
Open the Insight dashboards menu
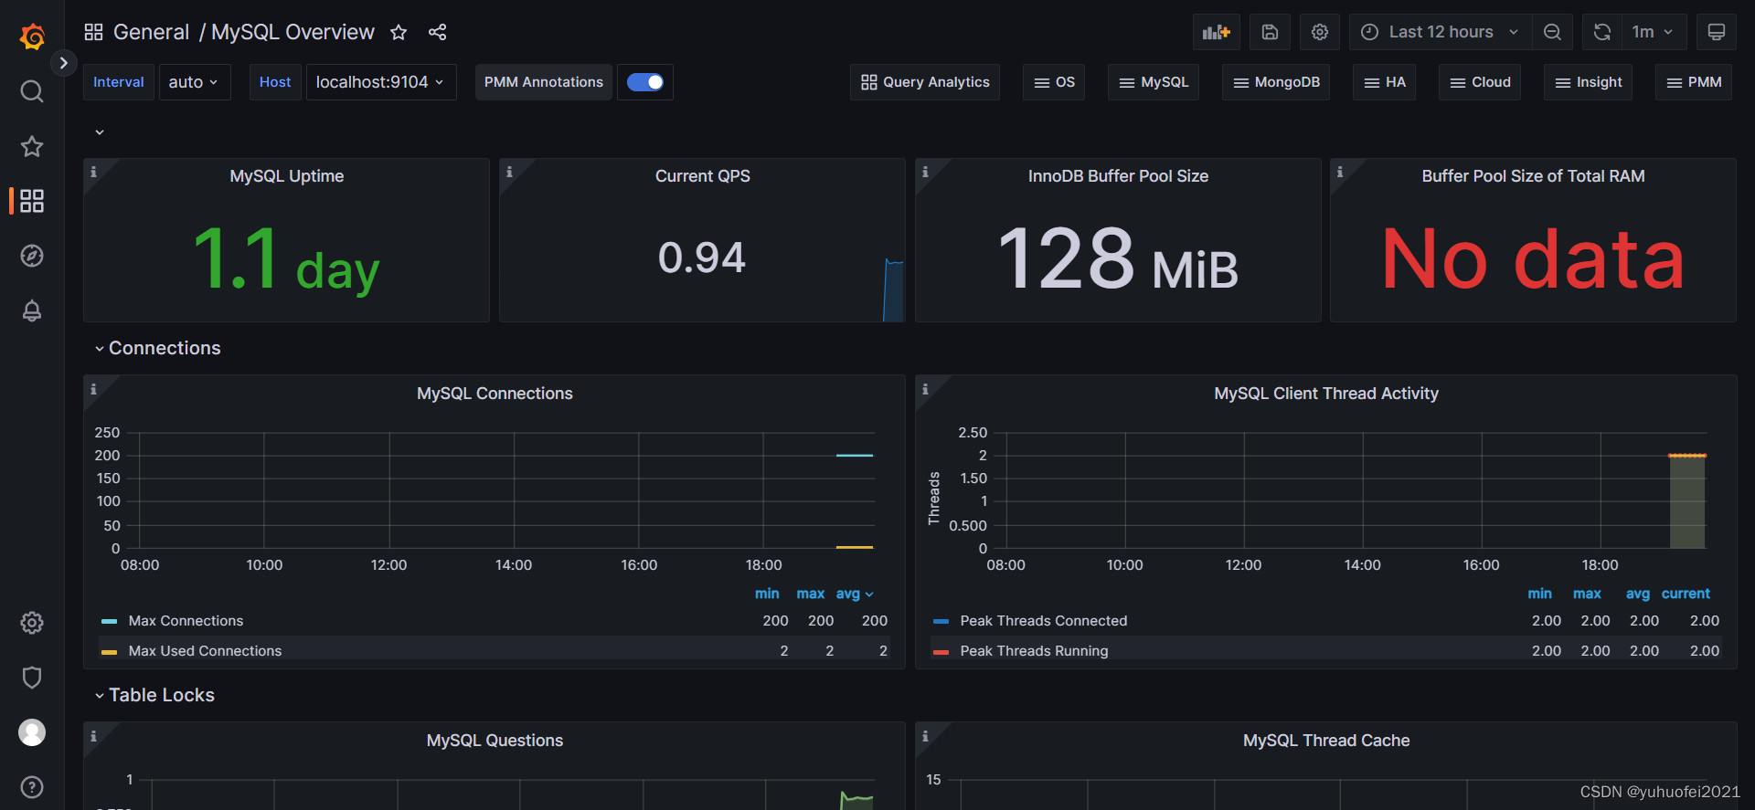coord(1589,82)
